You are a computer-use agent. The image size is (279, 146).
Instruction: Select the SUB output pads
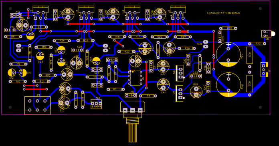click(x=206, y=44)
